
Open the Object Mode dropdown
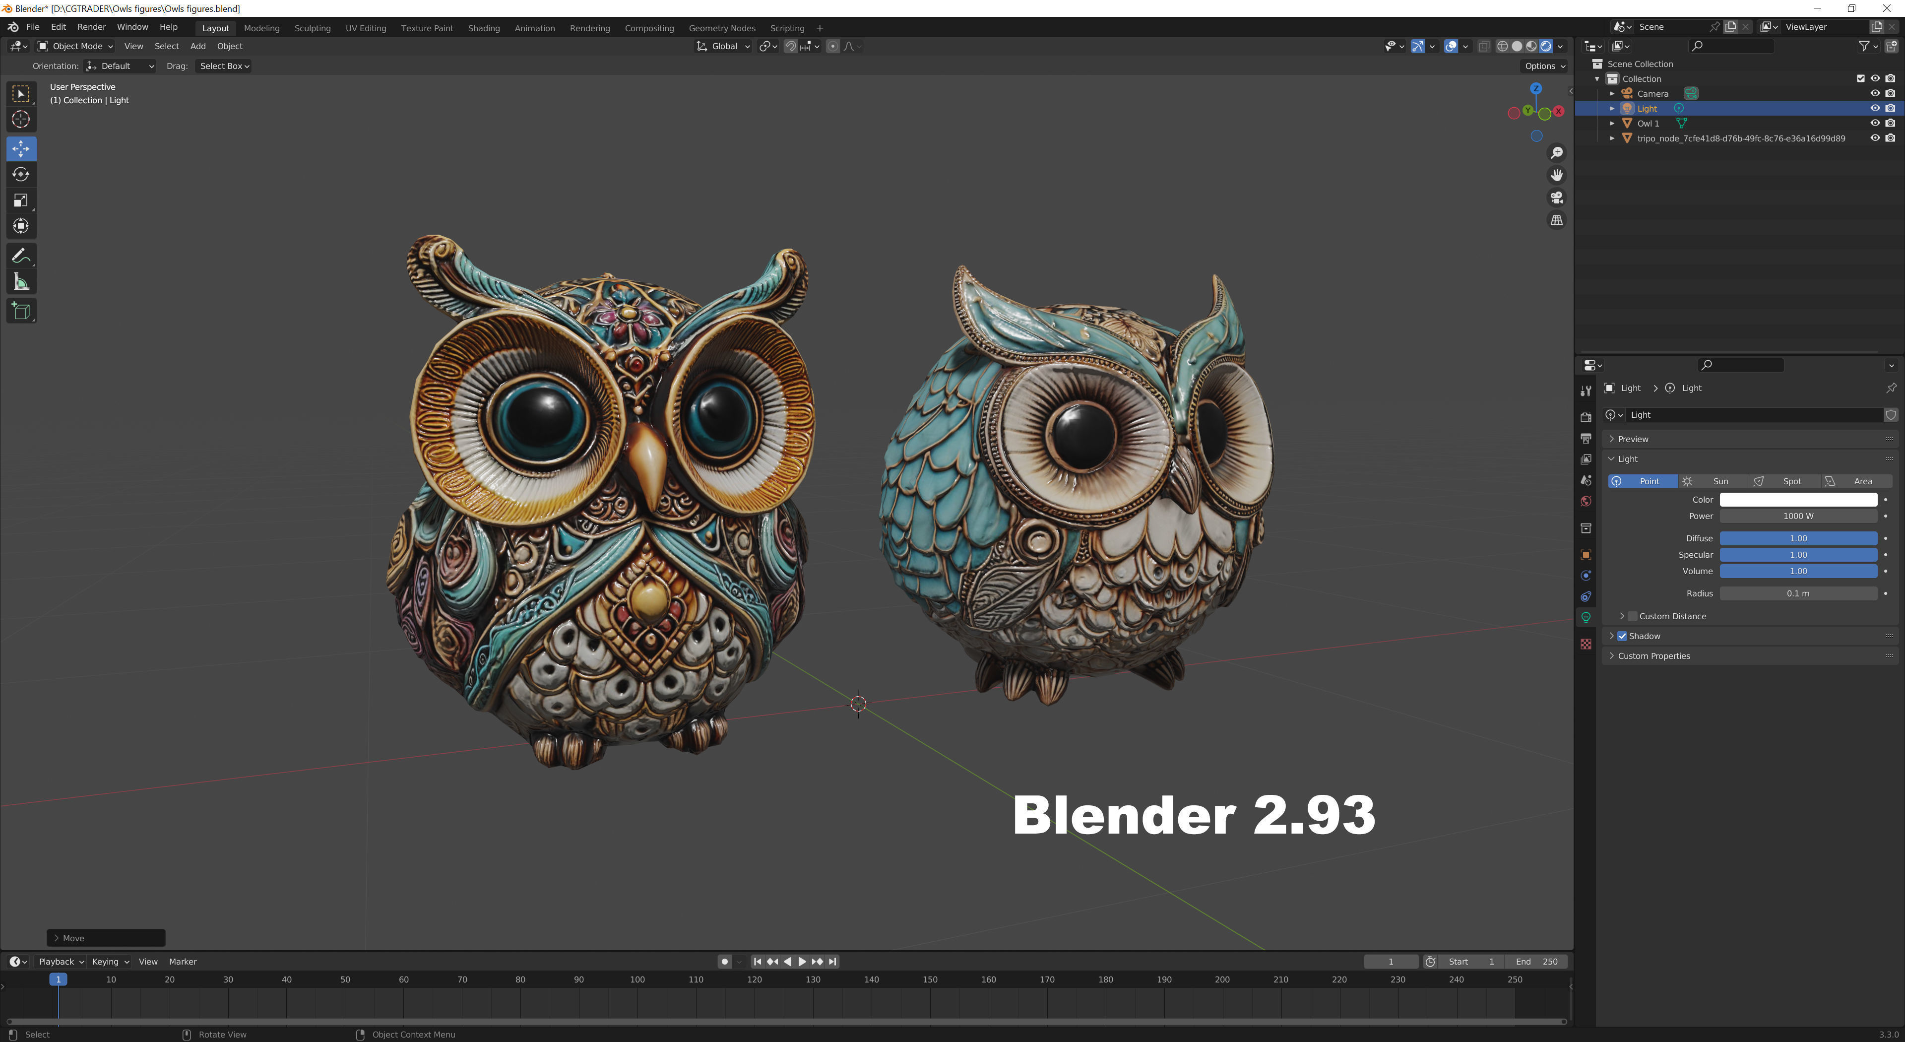point(75,46)
